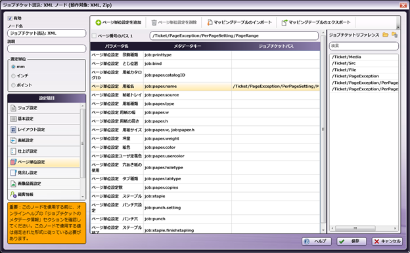The height and width of the screenshot is (253, 410).
Task: Click マッピングテーブルのエクスポート button
Action: click(316, 23)
